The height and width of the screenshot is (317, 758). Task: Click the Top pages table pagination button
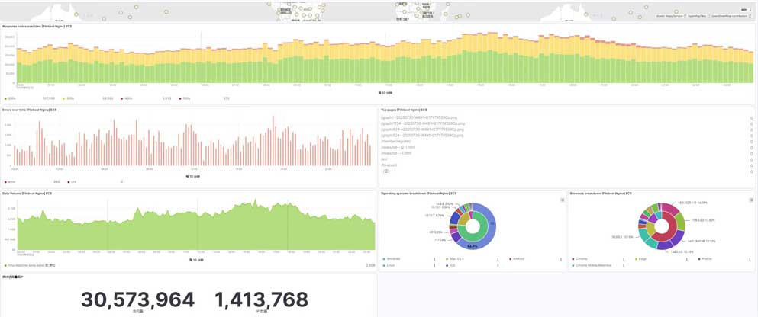[386, 171]
